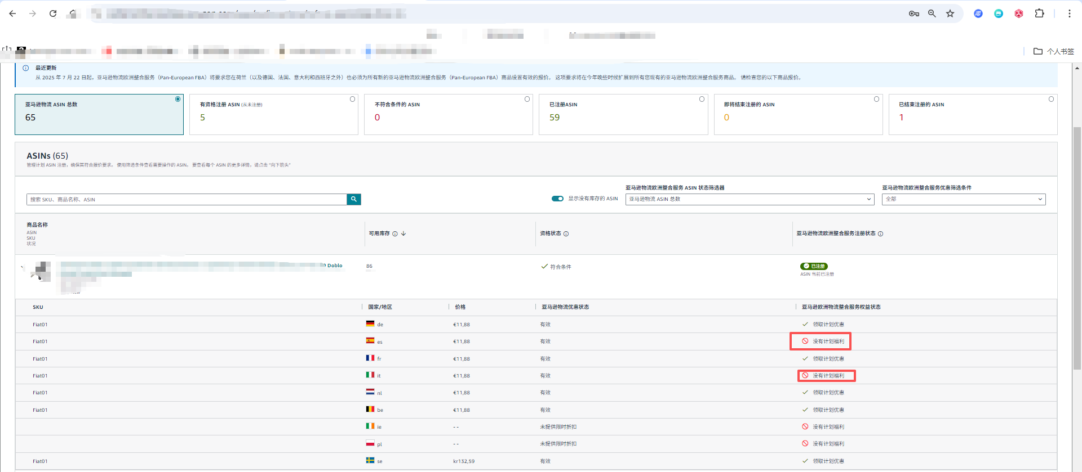This screenshot has width=1082, height=472.
Task: Open 个人书签 bookmarks folder
Action: tap(1054, 51)
